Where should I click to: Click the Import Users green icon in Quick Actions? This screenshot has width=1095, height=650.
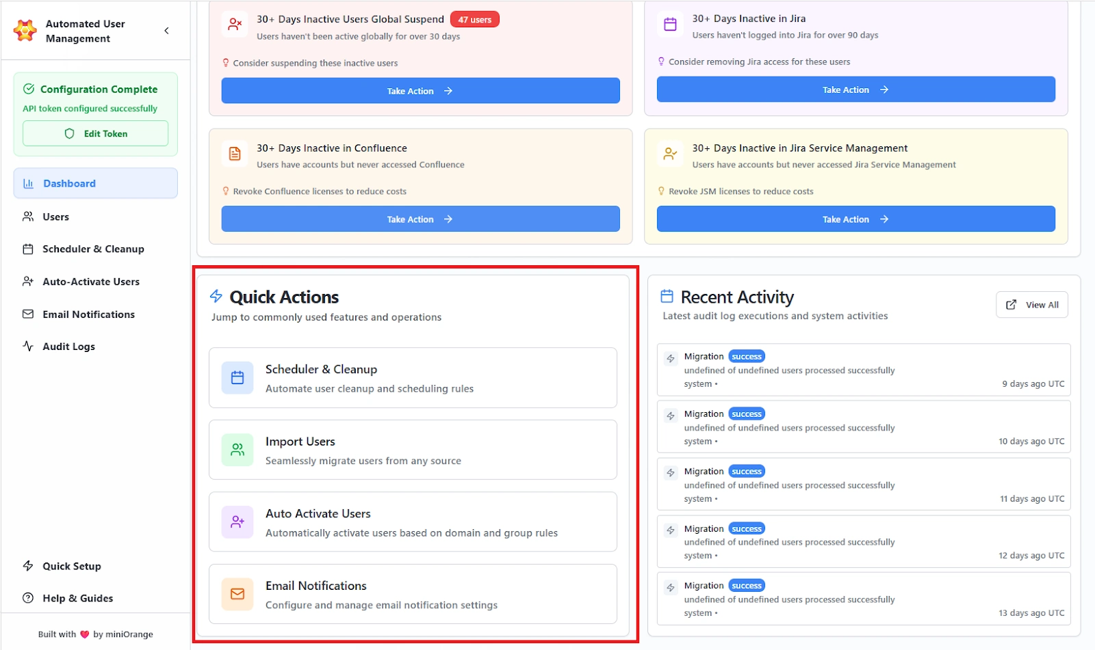click(237, 450)
